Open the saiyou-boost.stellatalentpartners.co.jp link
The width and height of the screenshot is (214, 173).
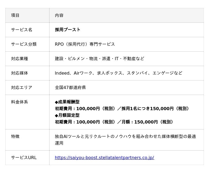(104, 158)
